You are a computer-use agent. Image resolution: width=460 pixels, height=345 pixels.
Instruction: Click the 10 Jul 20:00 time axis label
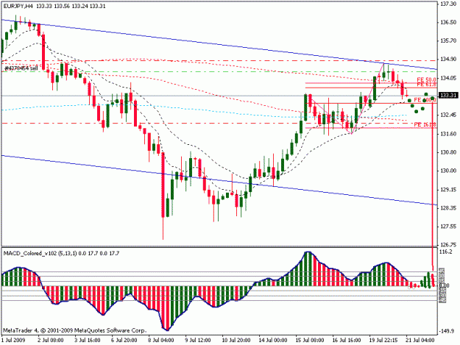point(236,341)
